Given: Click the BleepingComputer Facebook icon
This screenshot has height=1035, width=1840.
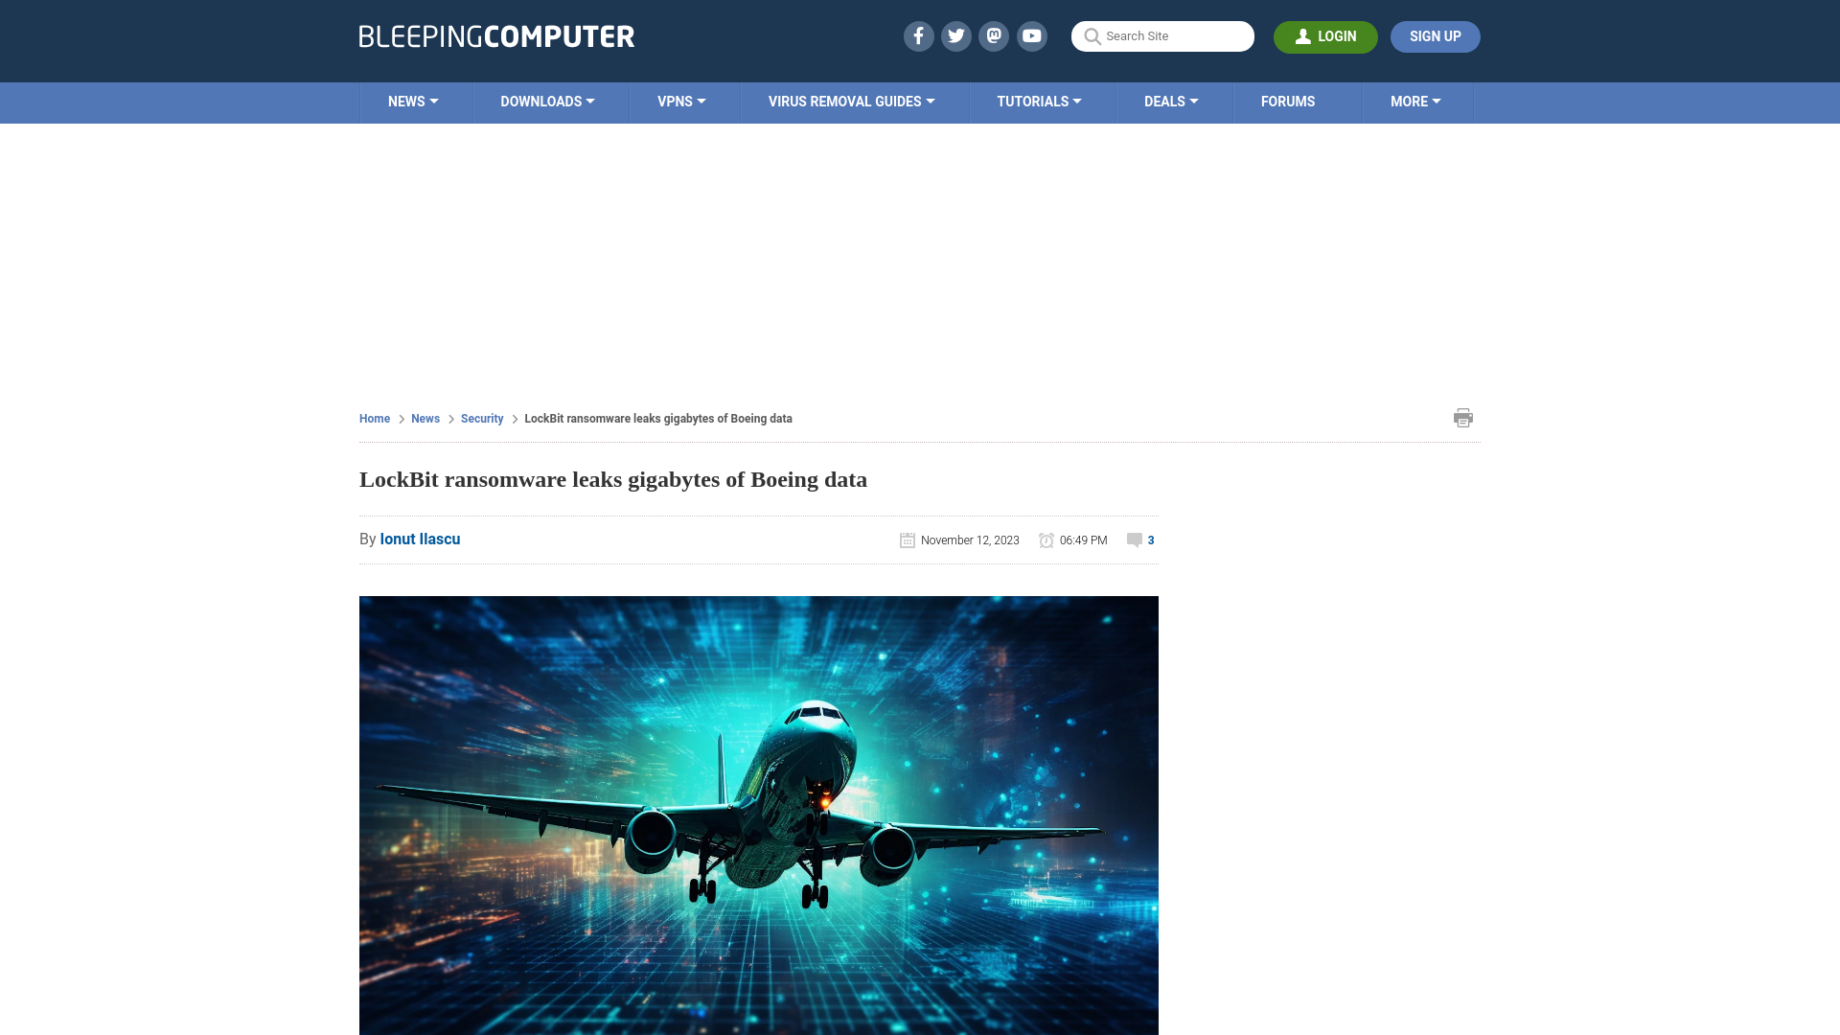Looking at the screenshot, I should pyautogui.click(x=917, y=35).
